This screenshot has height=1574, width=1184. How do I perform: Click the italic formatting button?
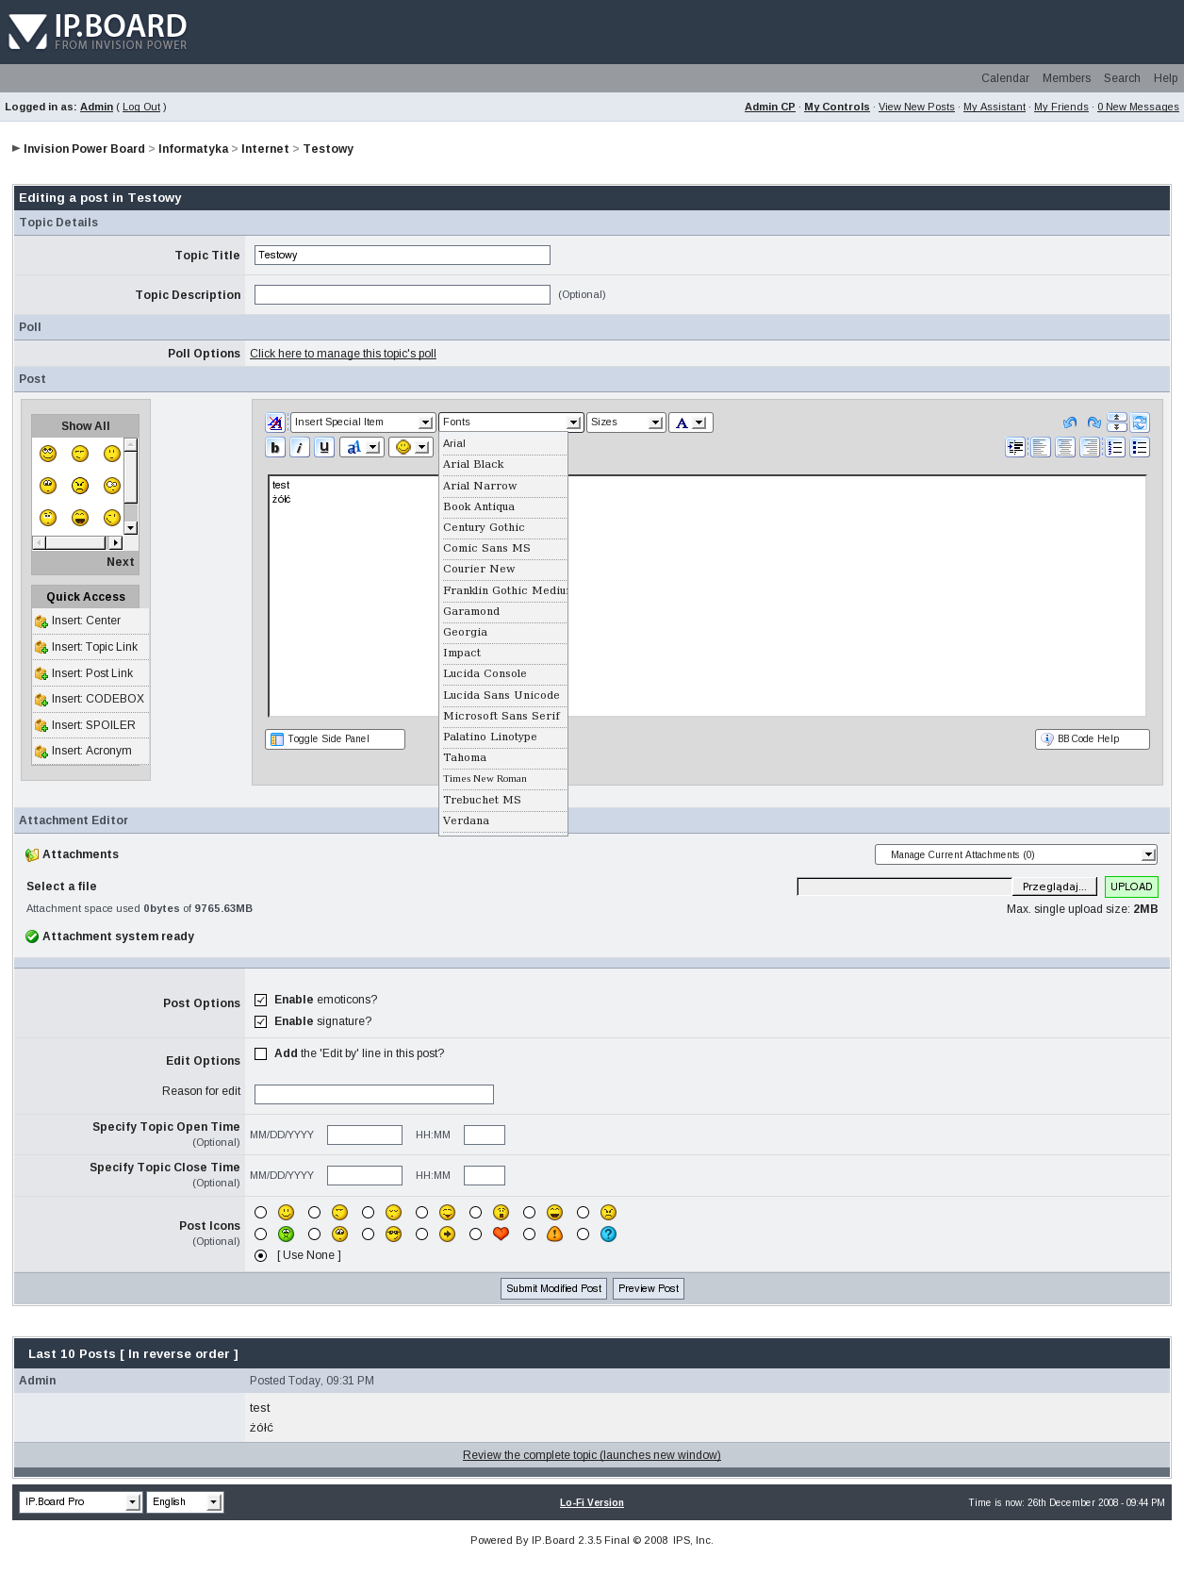click(300, 448)
